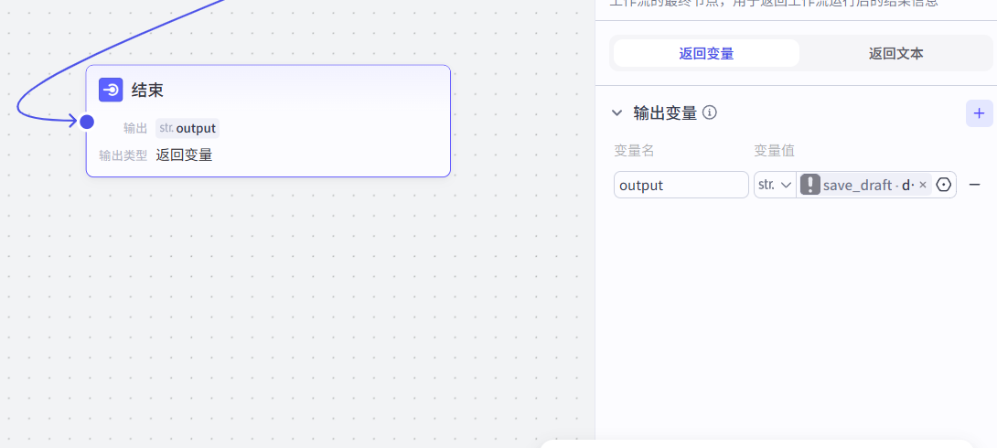Add a new output variable with plus button
997x448 pixels.
click(x=979, y=113)
